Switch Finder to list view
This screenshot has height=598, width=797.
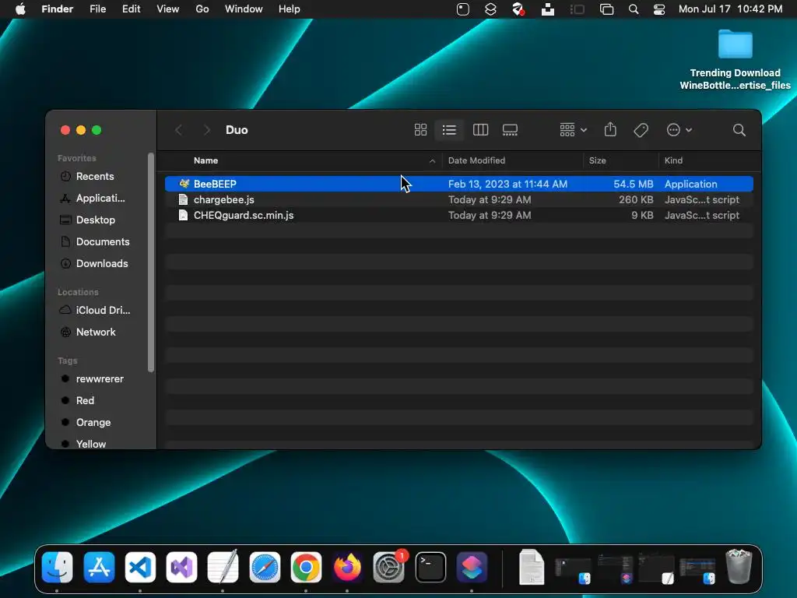[449, 130]
